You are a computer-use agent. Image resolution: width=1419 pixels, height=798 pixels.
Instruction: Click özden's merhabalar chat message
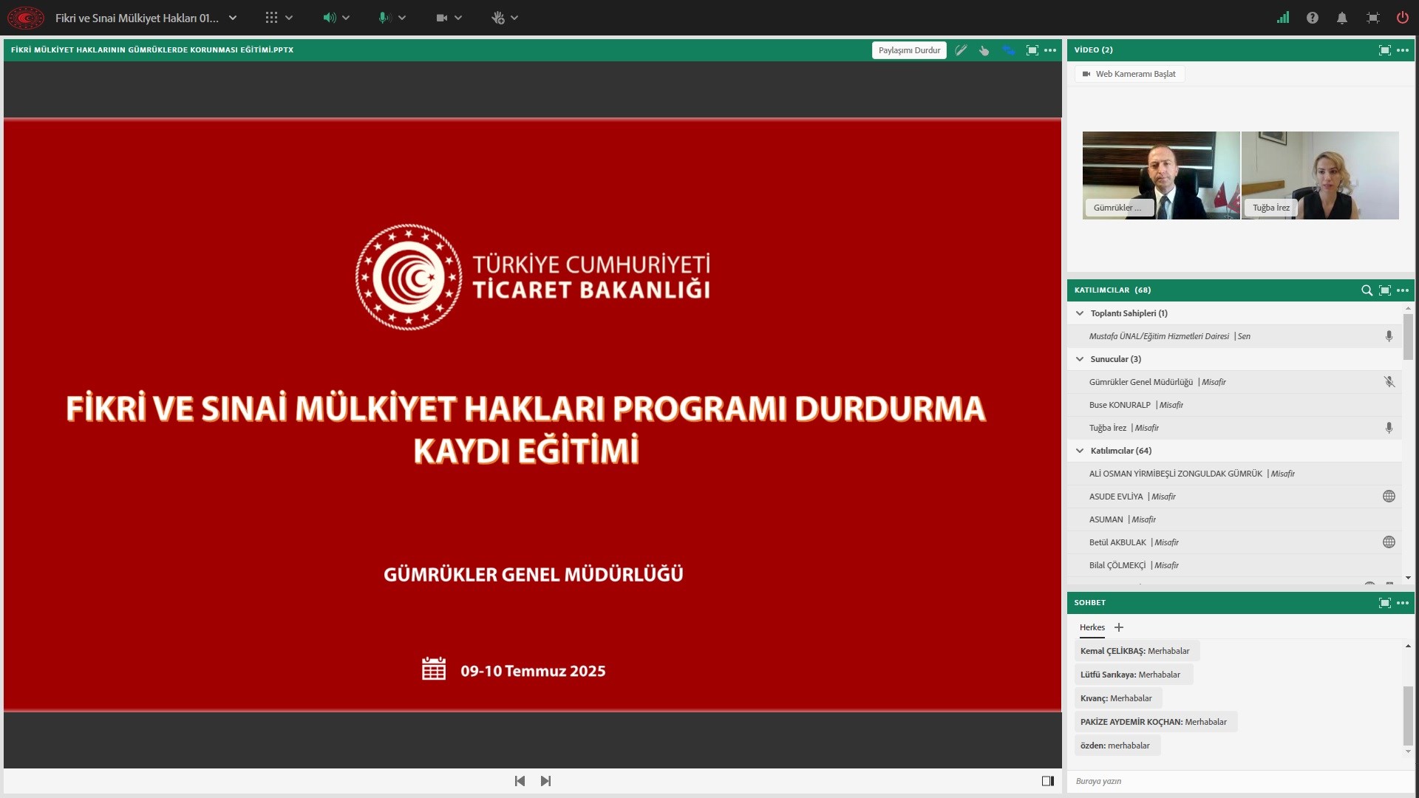pos(1117,746)
